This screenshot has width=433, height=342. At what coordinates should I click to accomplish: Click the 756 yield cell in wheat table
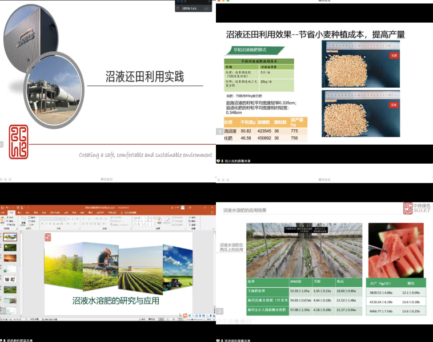(294, 138)
